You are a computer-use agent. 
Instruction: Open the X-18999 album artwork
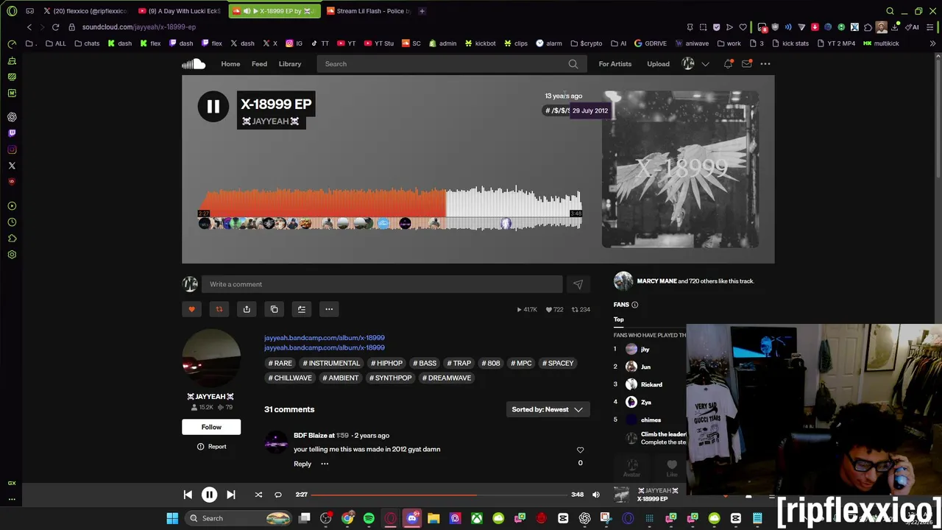point(680,169)
